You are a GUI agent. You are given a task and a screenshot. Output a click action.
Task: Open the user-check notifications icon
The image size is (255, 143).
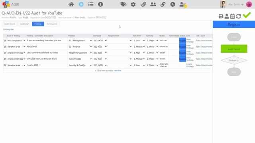click(183, 4)
